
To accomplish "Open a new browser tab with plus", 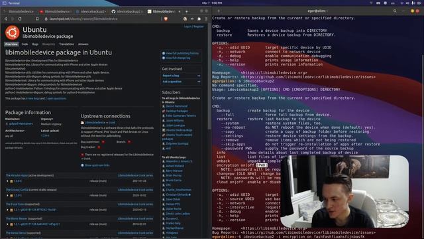I will [x=187, y=11].
